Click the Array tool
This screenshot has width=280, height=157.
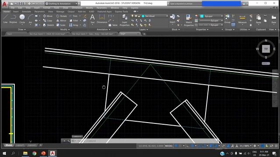pyautogui.click(x=74, y=25)
